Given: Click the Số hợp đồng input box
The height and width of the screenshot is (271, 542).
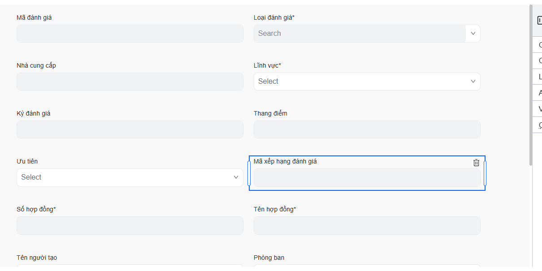Looking at the screenshot, I should 130,225.
